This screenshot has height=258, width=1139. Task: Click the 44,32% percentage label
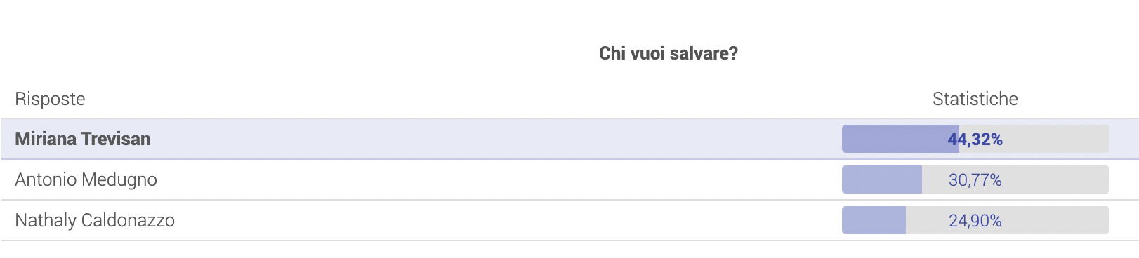click(x=975, y=140)
